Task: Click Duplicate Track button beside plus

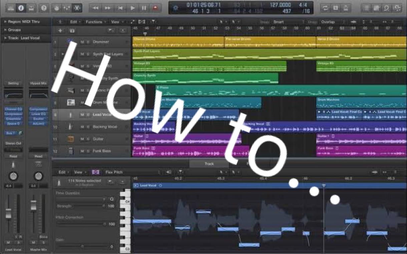Action: point(72,30)
